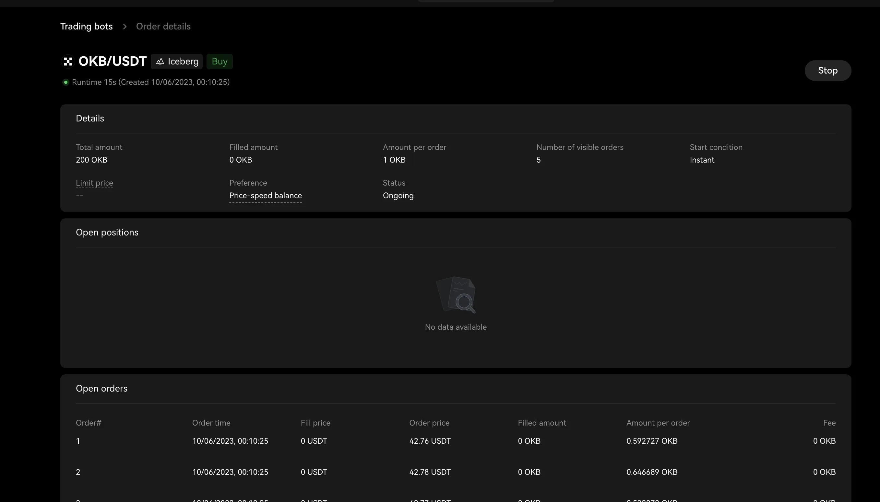
Task: Click the 42.76 USDT order price
Action: click(x=430, y=441)
